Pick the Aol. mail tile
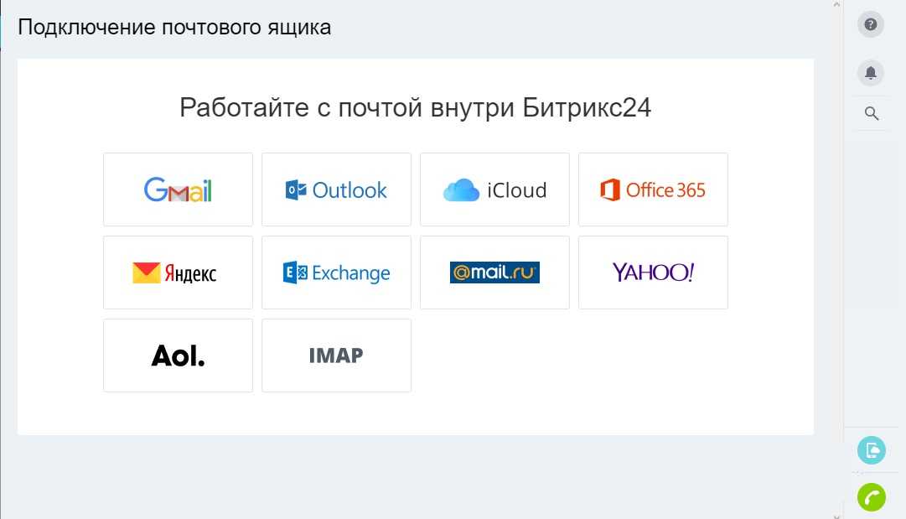This screenshot has height=519, width=906. coord(178,356)
